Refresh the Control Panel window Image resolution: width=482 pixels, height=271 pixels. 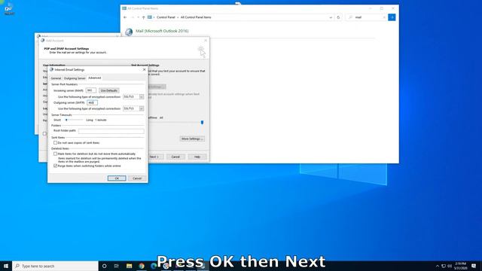click(x=338, y=17)
